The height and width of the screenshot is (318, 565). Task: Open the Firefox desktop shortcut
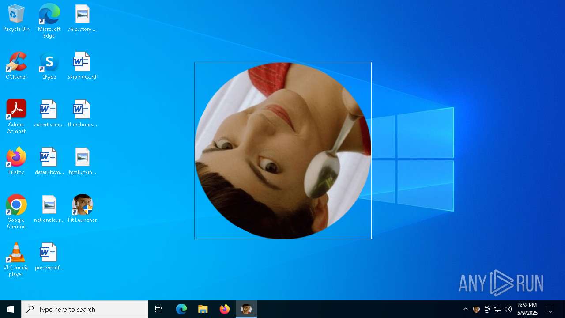[16, 162]
